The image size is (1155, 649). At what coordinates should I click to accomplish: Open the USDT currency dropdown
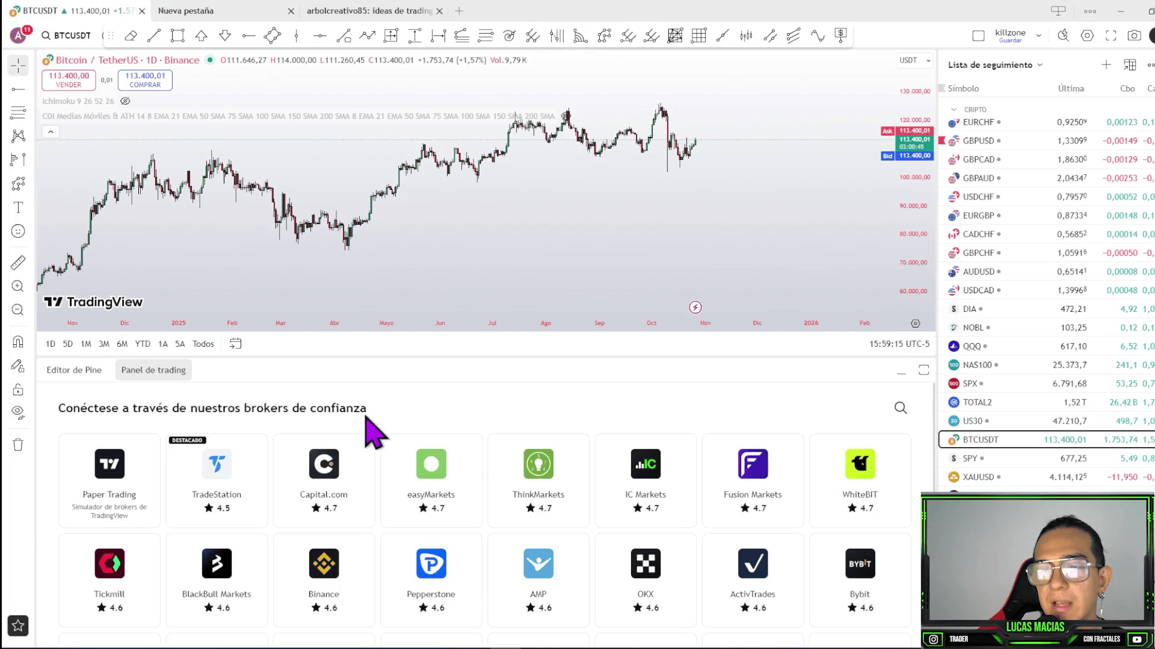pos(914,61)
